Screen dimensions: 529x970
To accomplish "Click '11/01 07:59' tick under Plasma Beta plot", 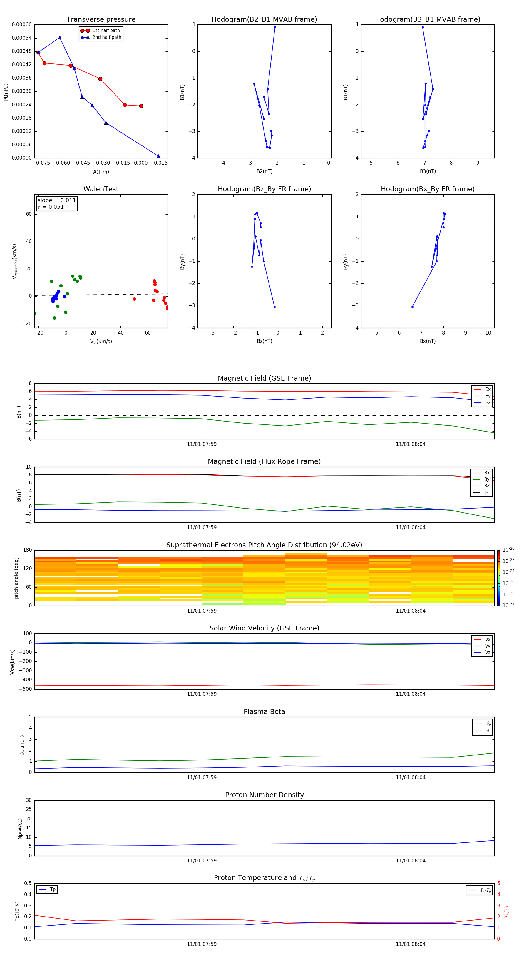I will (x=201, y=777).
